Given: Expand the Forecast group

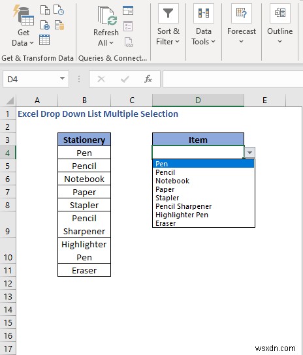Looking at the screenshot, I should click(x=242, y=24).
